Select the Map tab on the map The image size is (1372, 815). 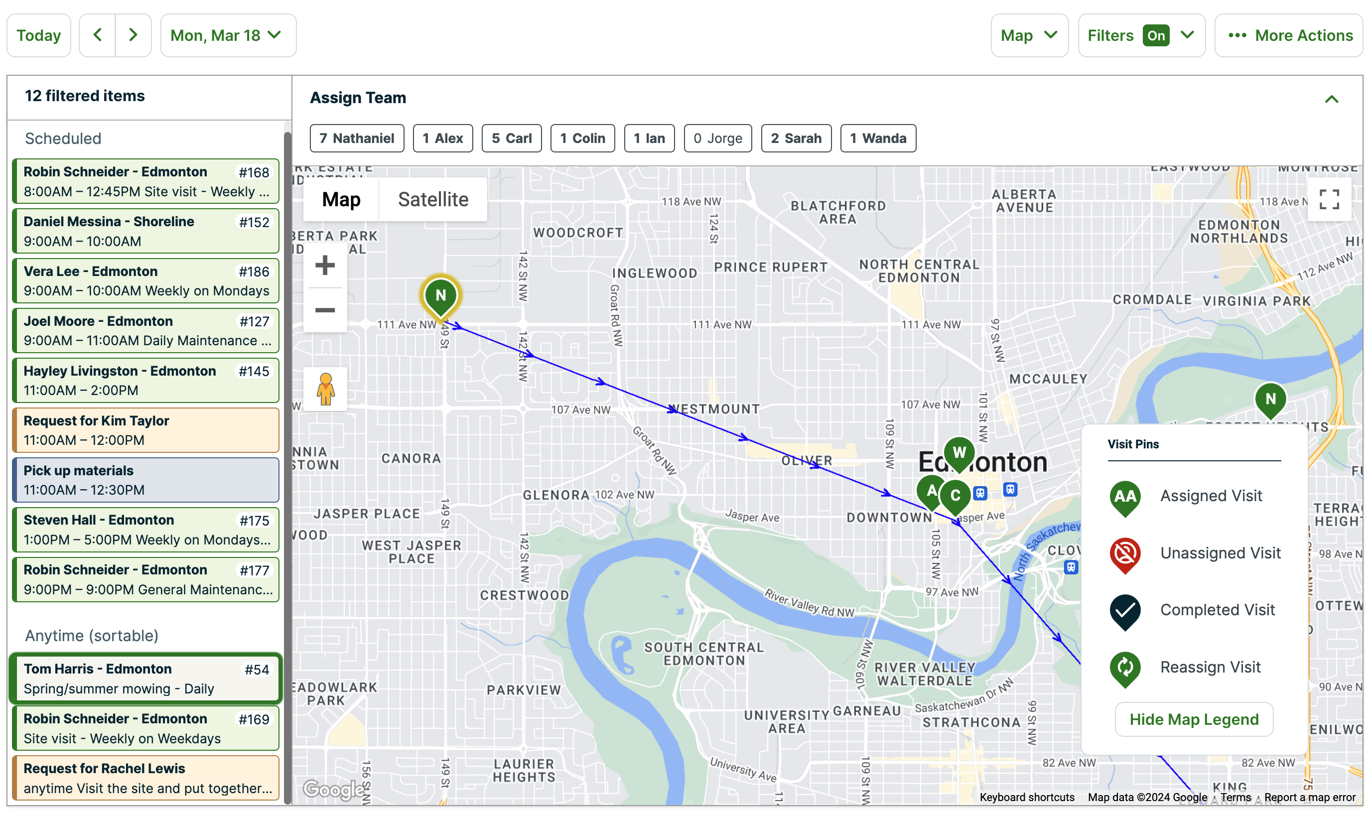point(341,199)
